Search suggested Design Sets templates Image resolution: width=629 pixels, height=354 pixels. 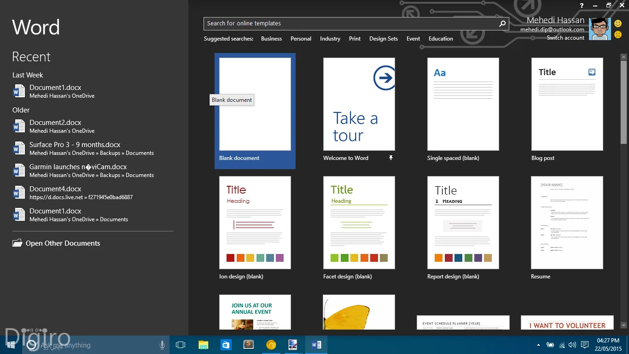[x=384, y=39]
